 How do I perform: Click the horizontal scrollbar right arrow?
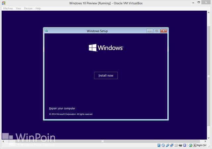tap(205, 141)
